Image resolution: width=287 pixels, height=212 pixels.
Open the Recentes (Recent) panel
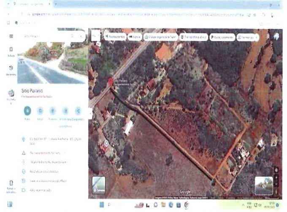pos(11,69)
